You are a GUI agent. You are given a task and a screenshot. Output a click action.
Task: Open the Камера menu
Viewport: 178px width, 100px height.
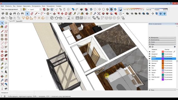tap(19, 6)
